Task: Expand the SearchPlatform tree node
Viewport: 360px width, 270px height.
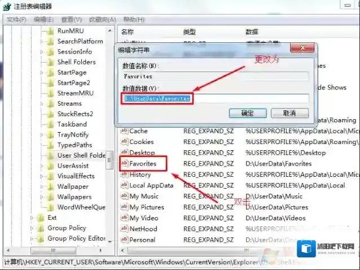Action: 42,41
